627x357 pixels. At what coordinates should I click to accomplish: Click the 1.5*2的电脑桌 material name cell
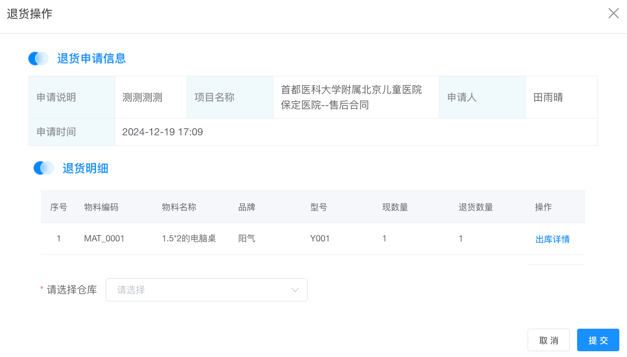click(189, 238)
